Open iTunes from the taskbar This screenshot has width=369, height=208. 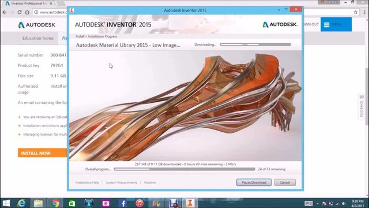click(x=140, y=203)
